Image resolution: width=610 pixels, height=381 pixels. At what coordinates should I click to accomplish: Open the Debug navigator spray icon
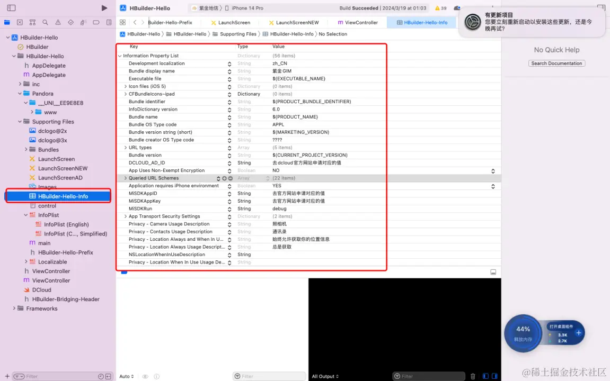click(83, 23)
